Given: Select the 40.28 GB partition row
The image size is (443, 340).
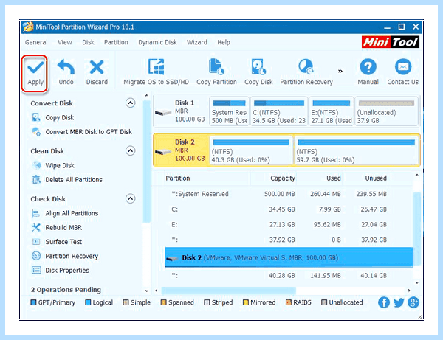Looking at the screenshot, I should tap(289, 275).
